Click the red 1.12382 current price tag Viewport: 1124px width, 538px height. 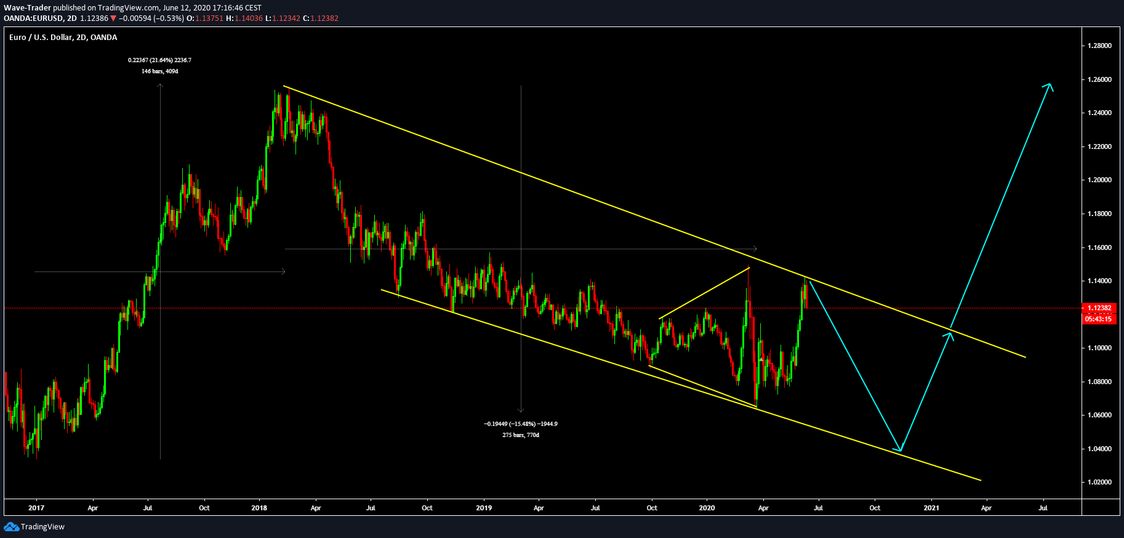coord(1099,308)
